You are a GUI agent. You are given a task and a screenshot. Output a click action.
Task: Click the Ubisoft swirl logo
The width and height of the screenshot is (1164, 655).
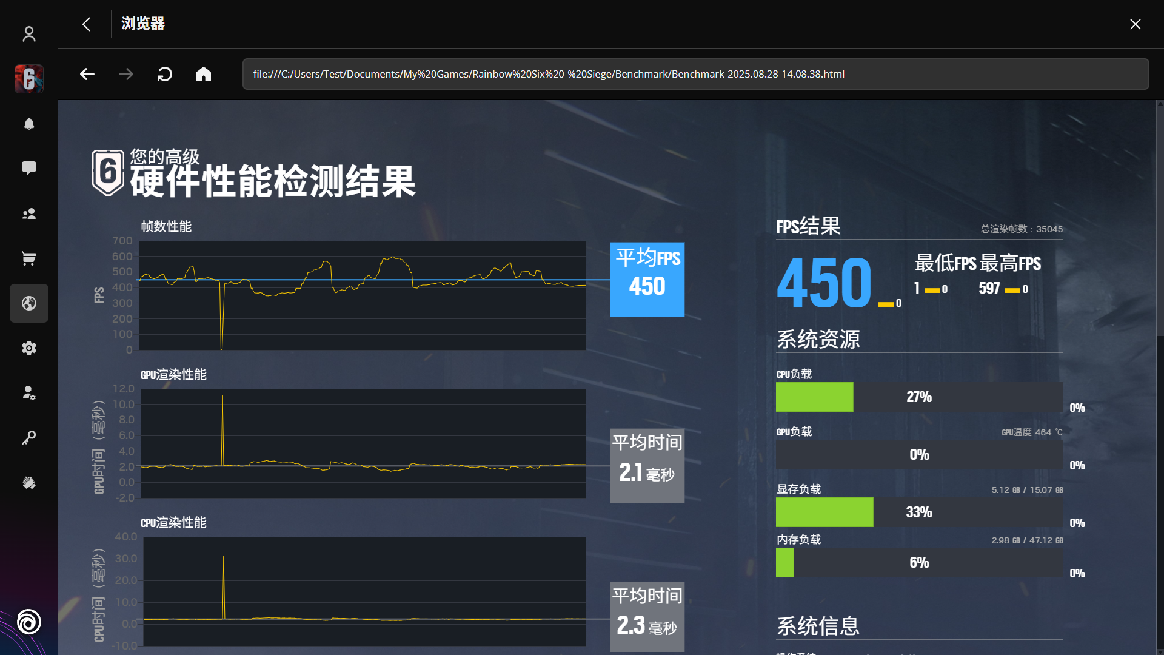[29, 622]
